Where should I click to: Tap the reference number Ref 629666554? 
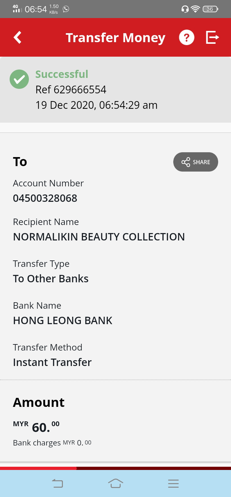click(71, 89)
